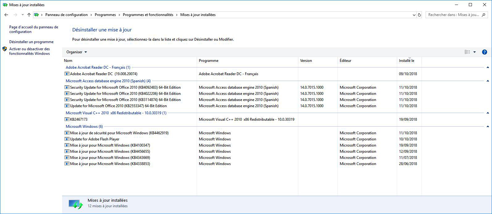This screenshot has height=214, width=492.
Task: Open recent locations dropdown arrow
Action: (23, 15)
